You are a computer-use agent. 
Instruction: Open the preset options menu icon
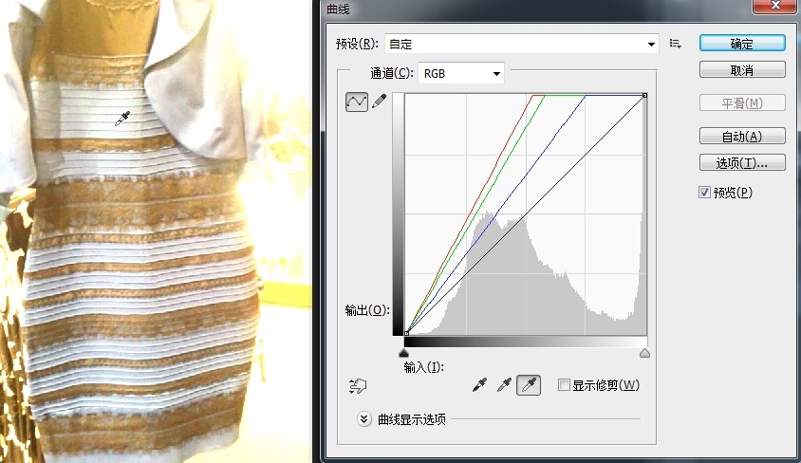tap(676, 44)
